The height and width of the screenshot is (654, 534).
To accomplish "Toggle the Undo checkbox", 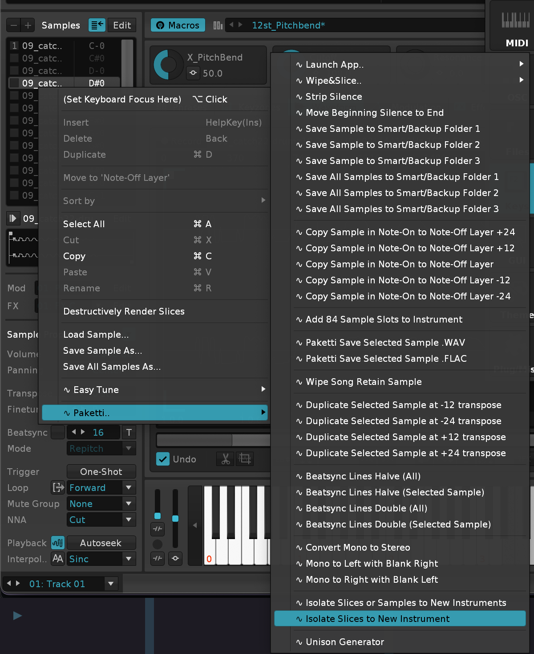I will (163, 459).
